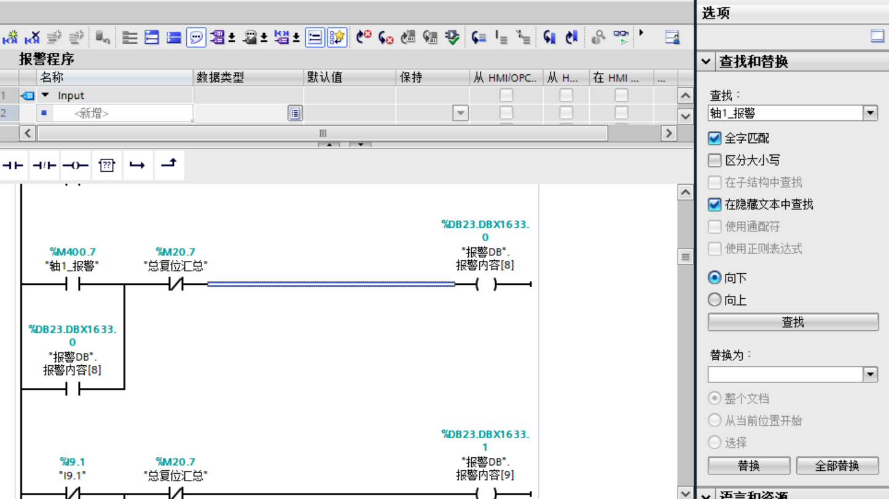
Task: Click the 替换为 text input field
Action: (785, 374)
